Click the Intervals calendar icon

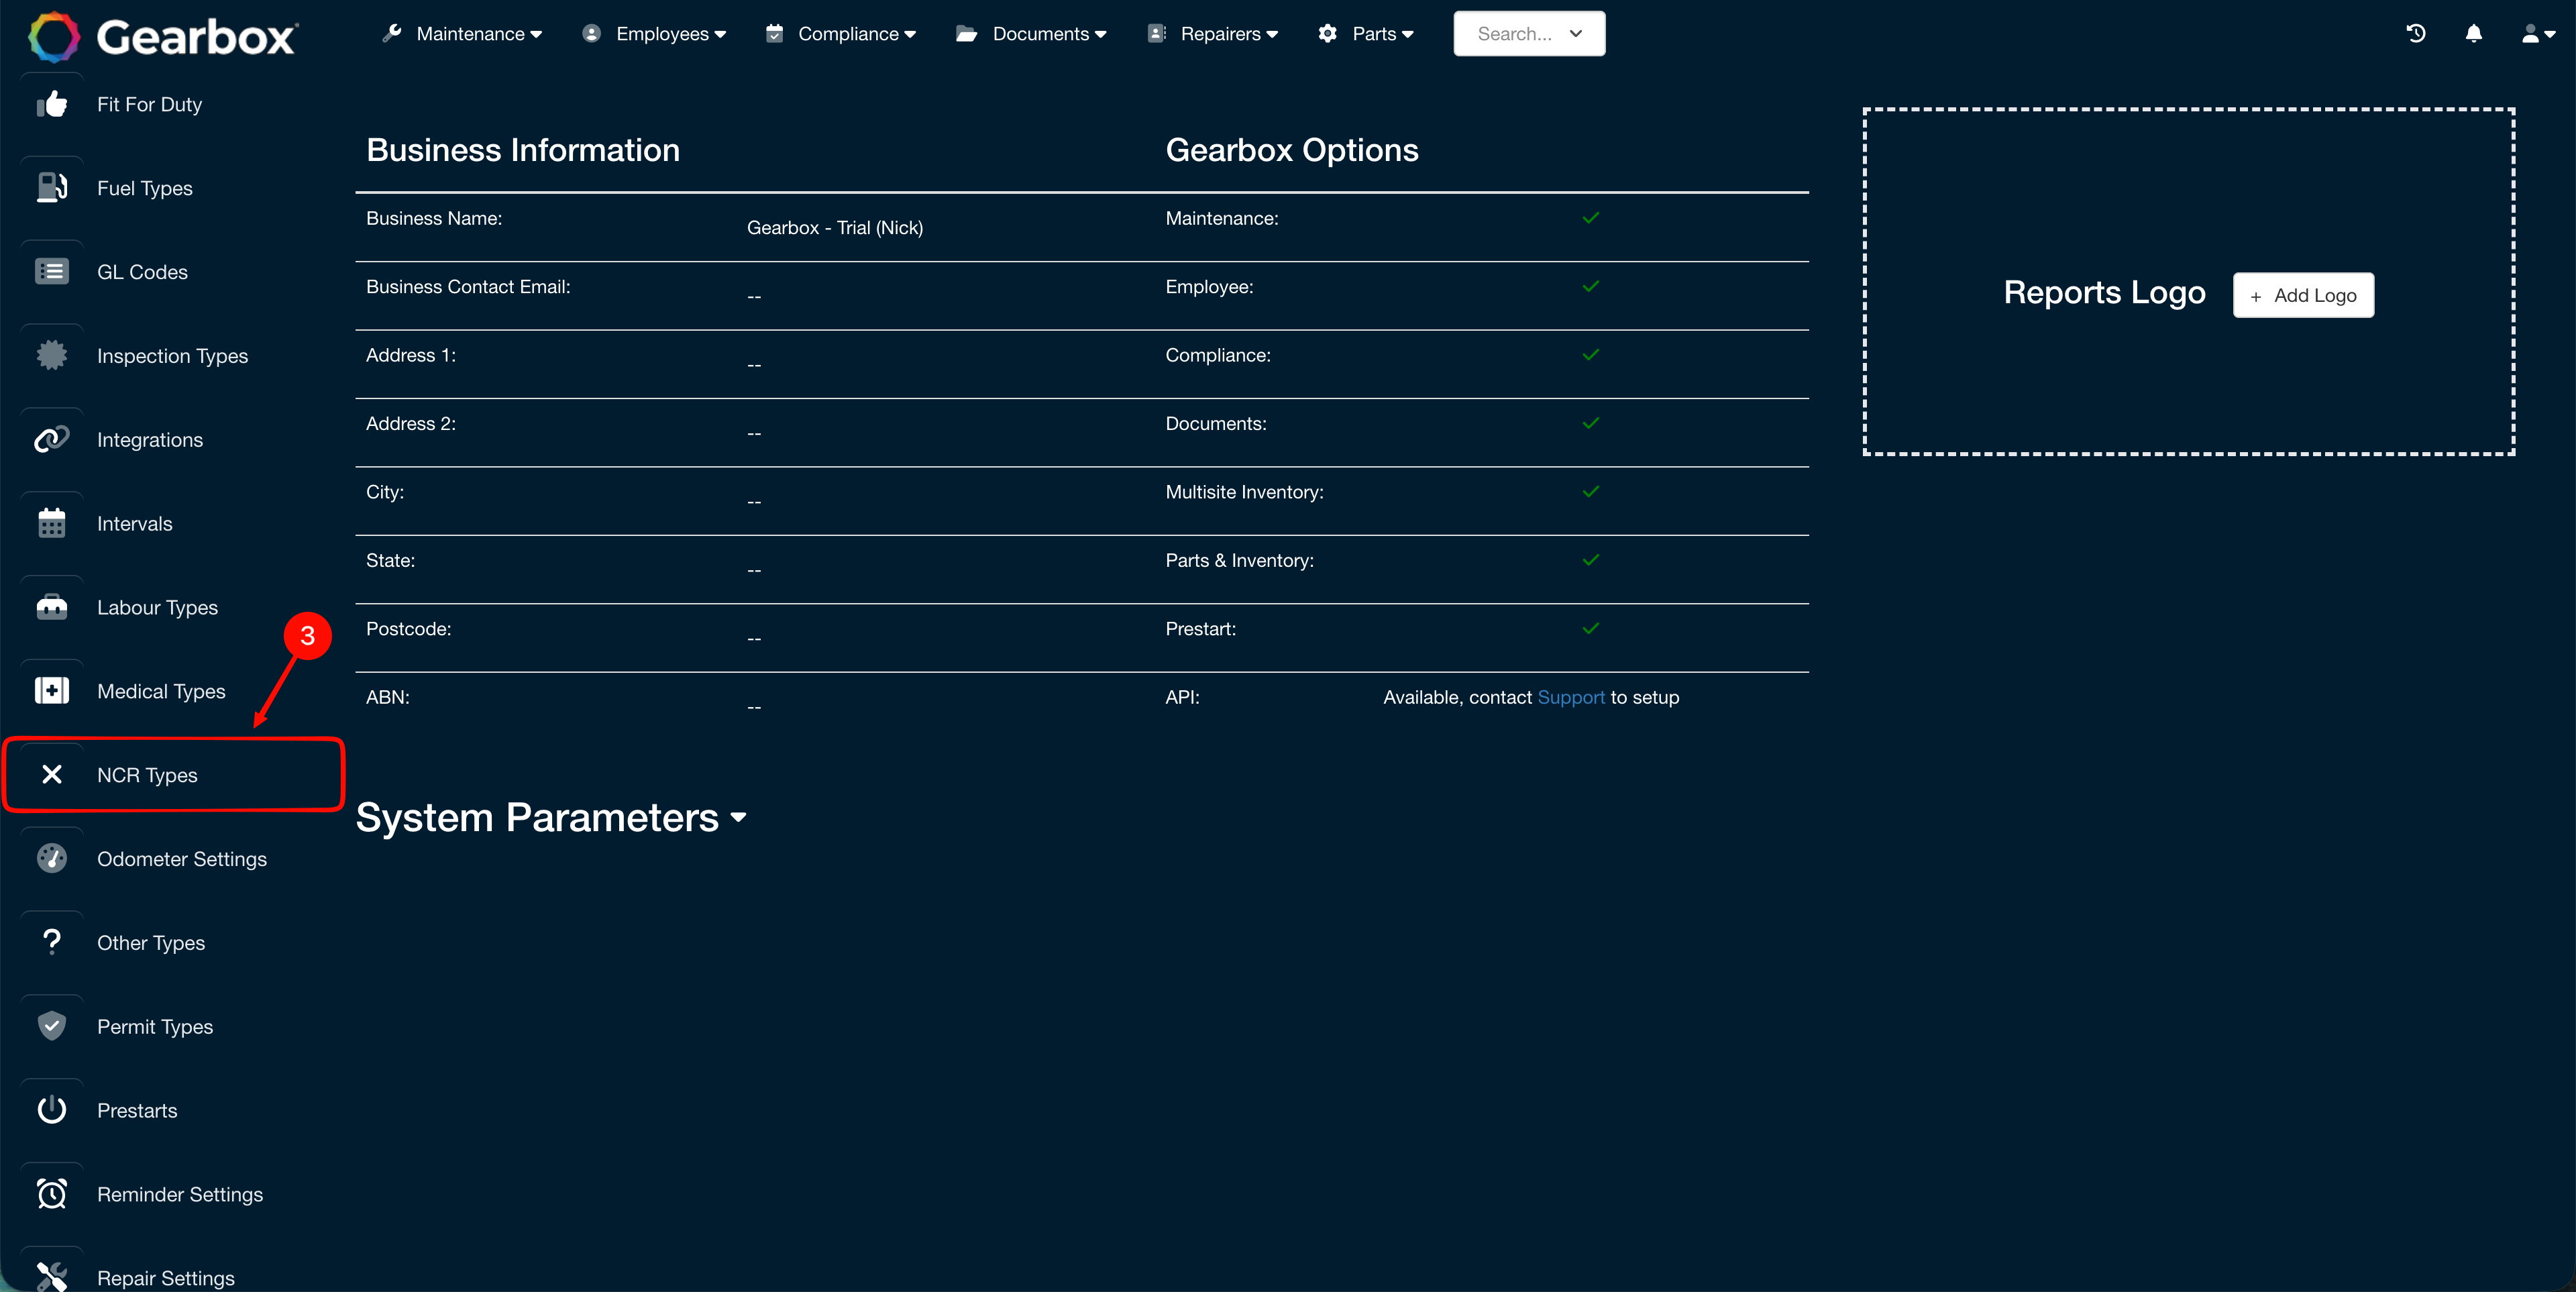point(52,524)
